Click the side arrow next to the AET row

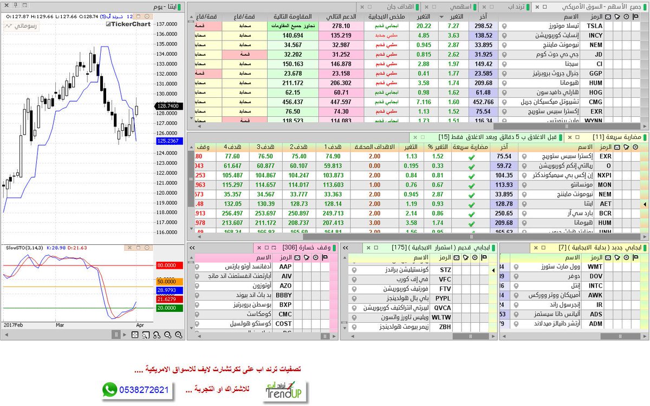[x=644, y=204]
